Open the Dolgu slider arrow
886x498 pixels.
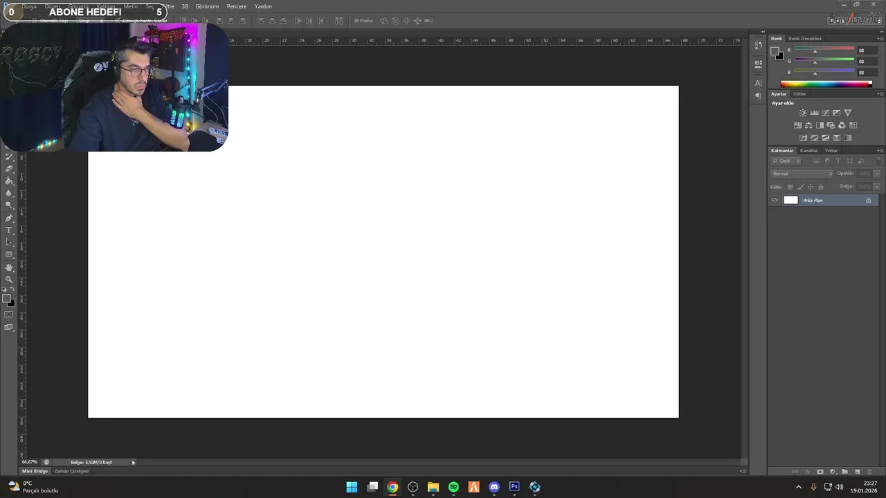coord(877,187)
